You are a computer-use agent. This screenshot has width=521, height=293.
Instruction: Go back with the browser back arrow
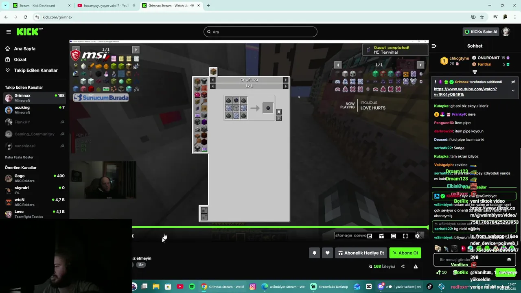coord(6,17)
